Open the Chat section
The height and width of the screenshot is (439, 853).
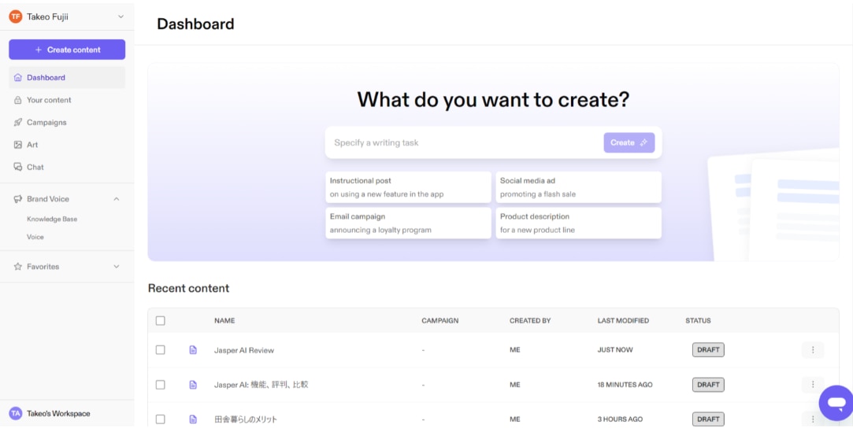pos(35,167)
